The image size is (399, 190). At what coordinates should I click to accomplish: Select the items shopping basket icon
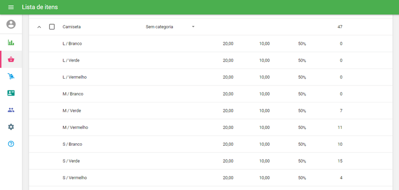pos(11,59)
